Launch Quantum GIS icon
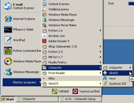Screen dimensions: 134x103 click(105, 84)
